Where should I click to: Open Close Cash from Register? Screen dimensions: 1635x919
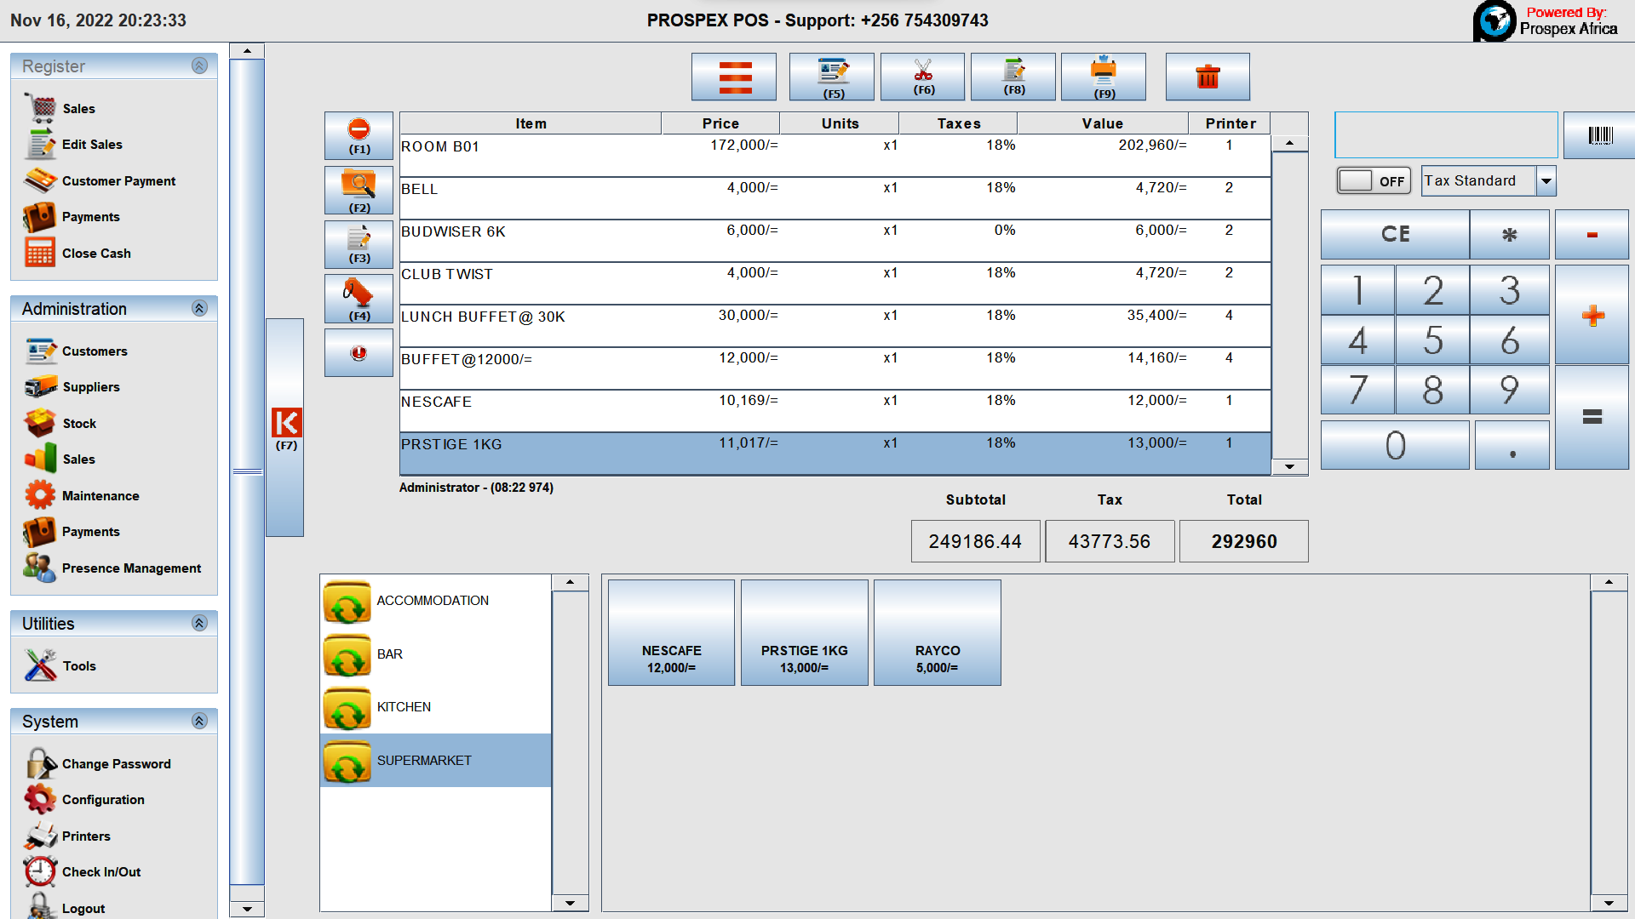coord(96,253)
